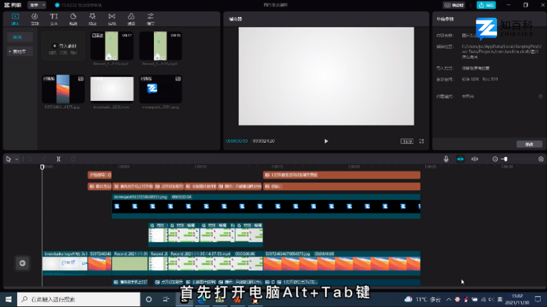Select the knowbaike mov media thumbnail

(x=112, y=89)
